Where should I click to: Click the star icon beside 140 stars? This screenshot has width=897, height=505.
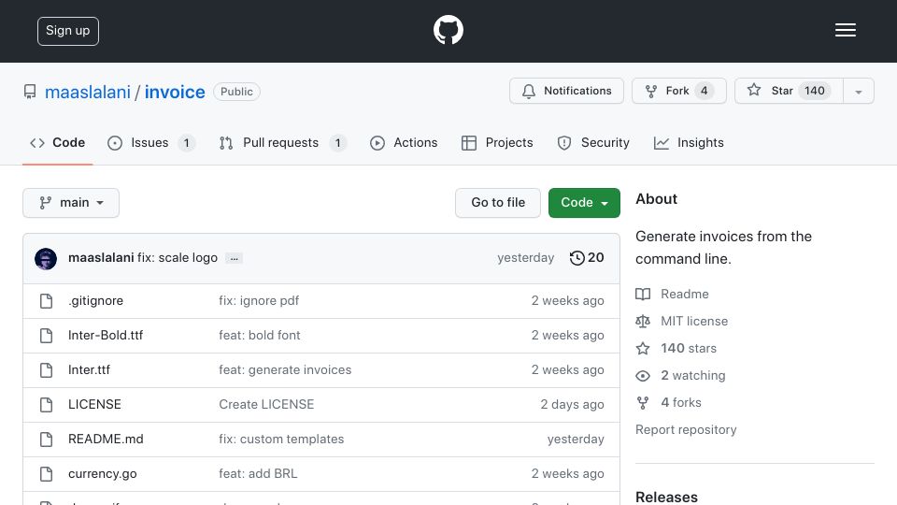(x=643, y=348)
